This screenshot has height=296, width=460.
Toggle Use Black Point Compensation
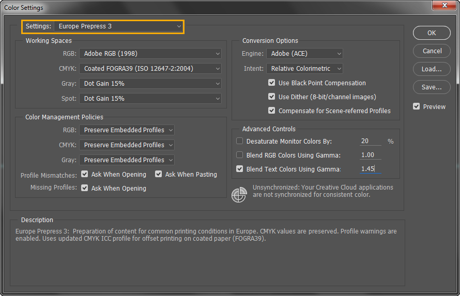pyautogui.click(x=272, y=83)
